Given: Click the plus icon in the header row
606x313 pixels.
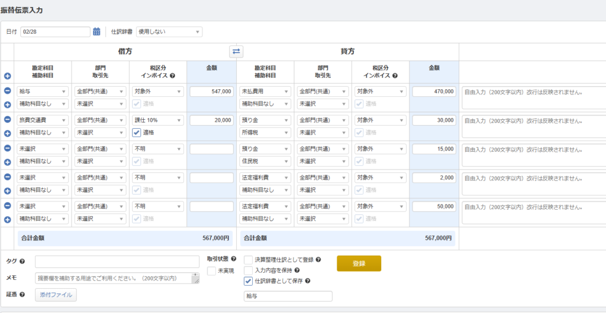Looking at the screenshot, I should click(7, 76).
